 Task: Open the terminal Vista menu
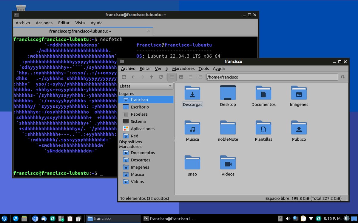pyautogui.click(x=80, y=23)
